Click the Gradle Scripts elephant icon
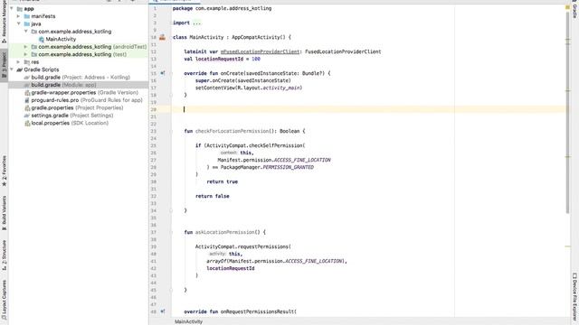 pos(20,70)
